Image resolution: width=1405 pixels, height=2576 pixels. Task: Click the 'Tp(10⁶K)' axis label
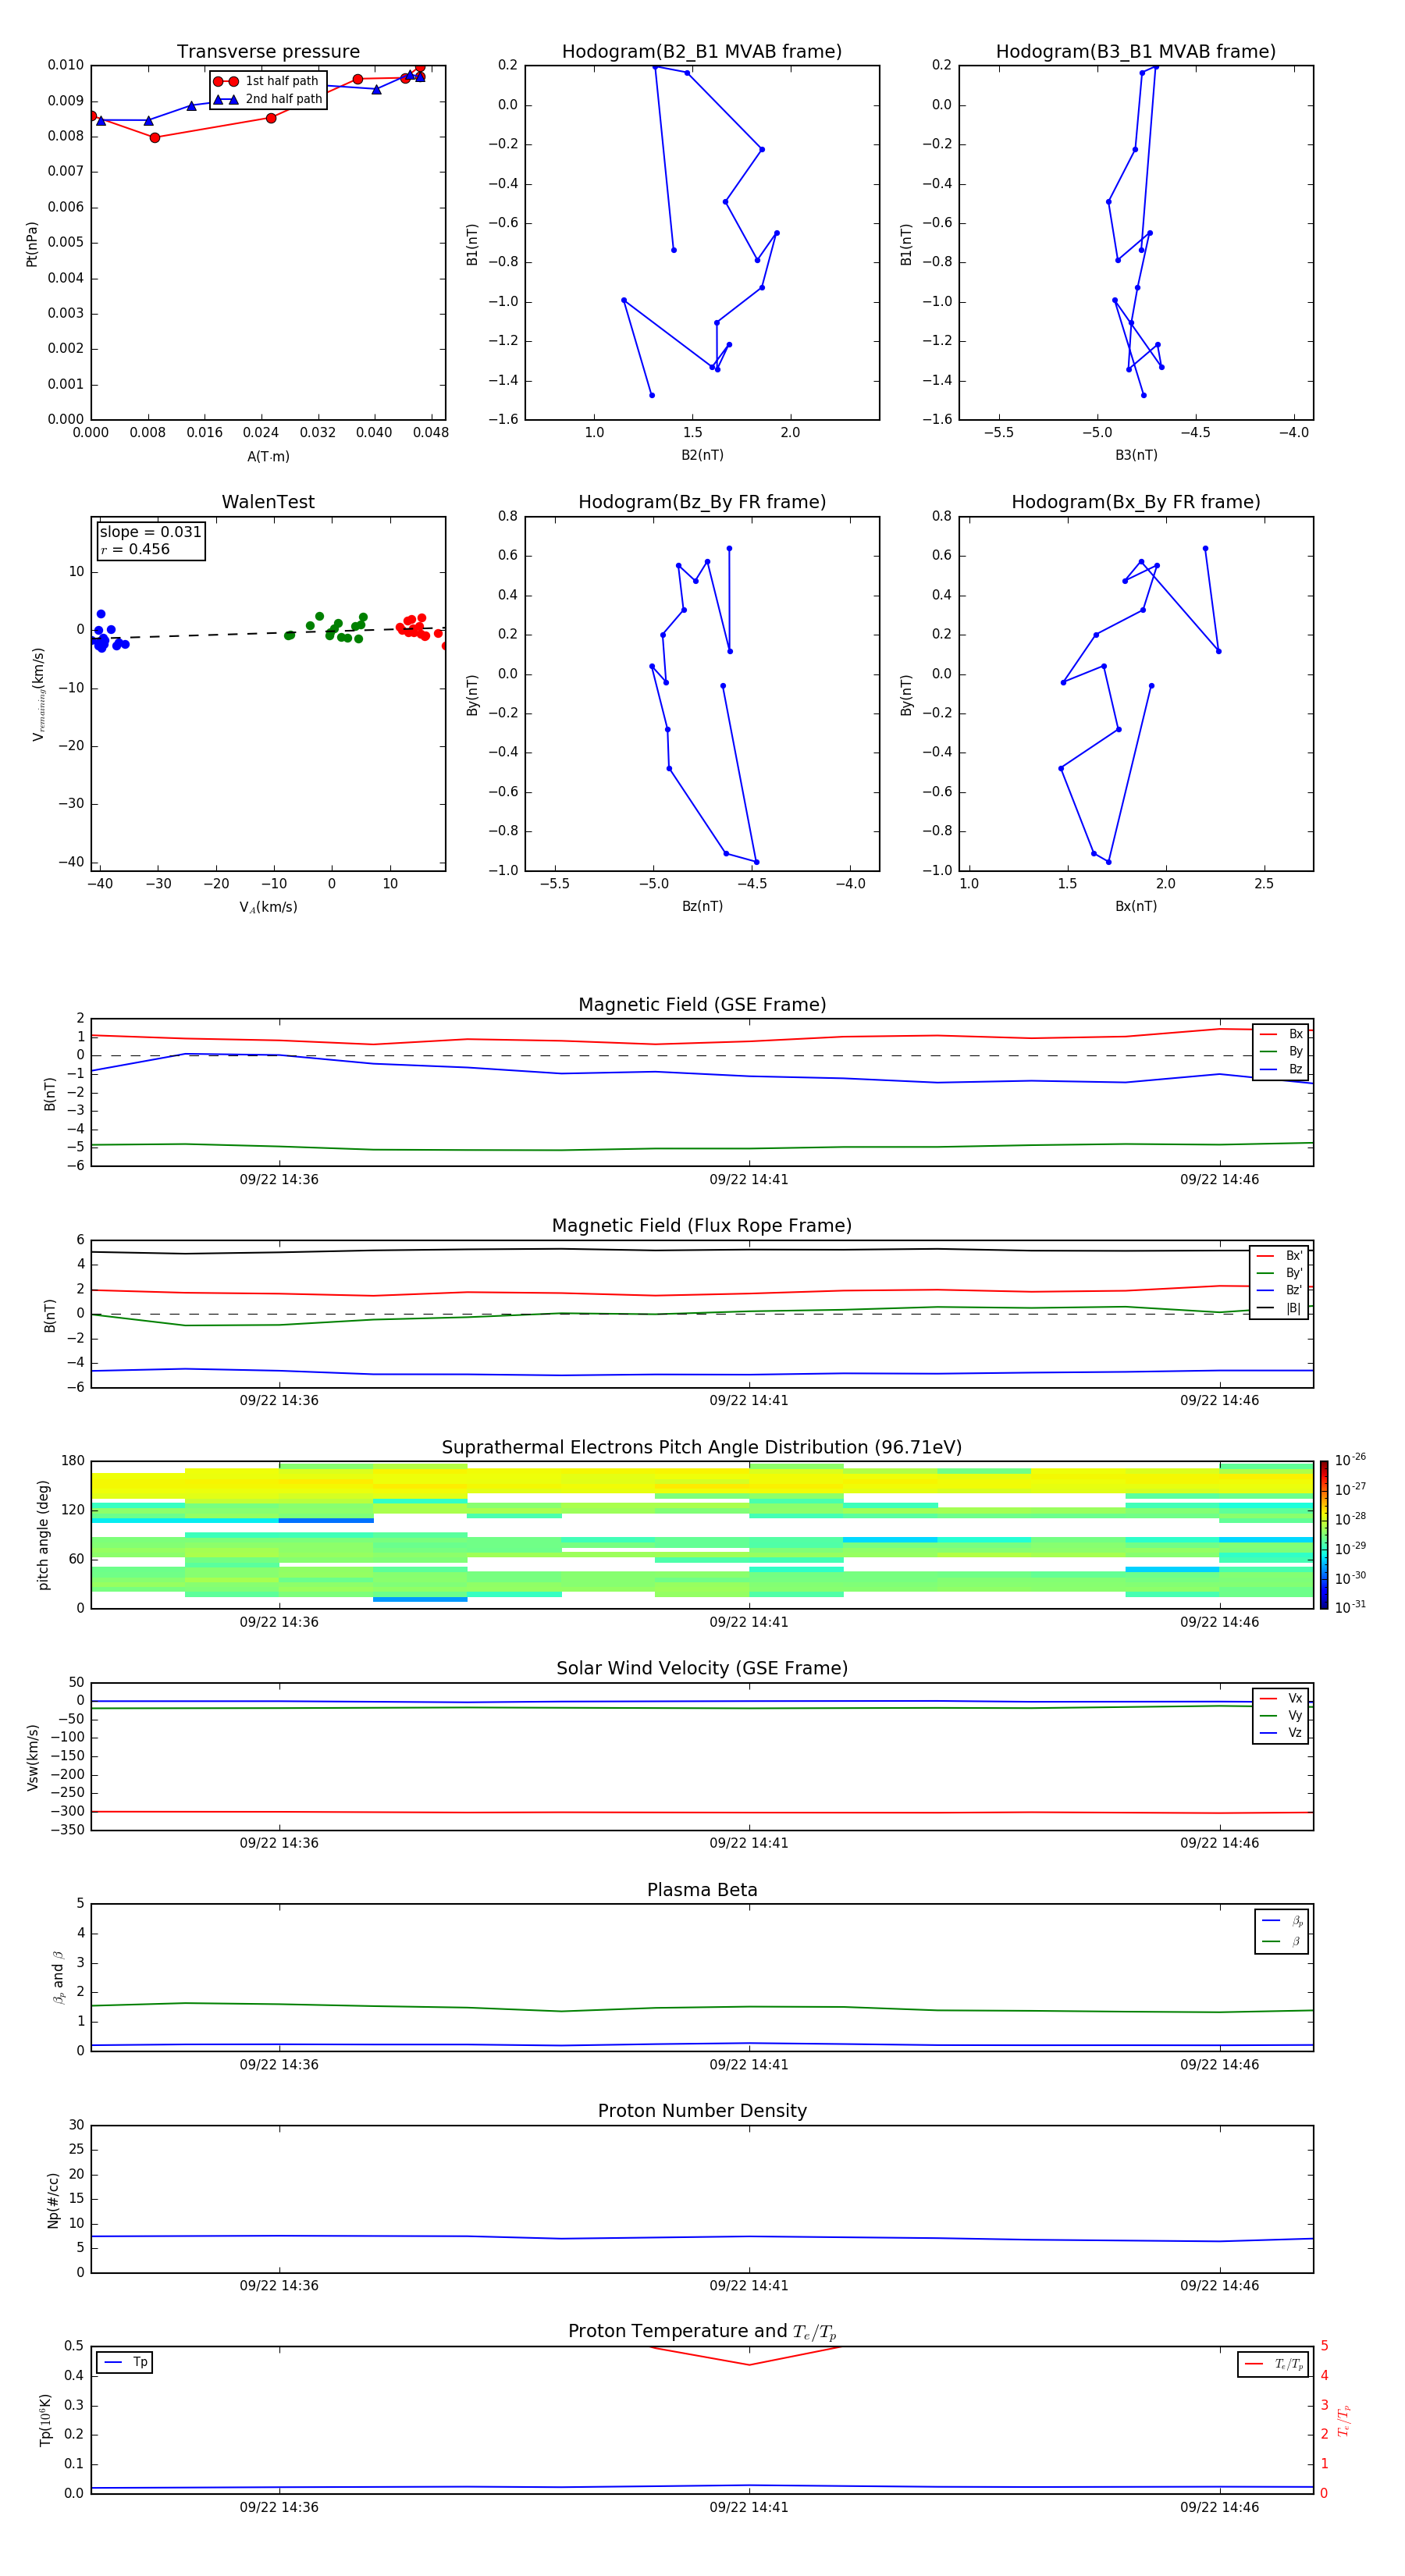coord(45,2420)
